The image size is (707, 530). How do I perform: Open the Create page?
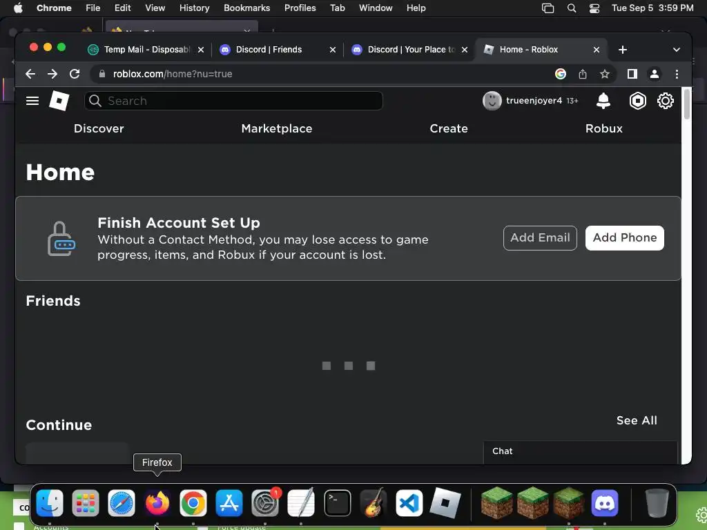[449, 128]
